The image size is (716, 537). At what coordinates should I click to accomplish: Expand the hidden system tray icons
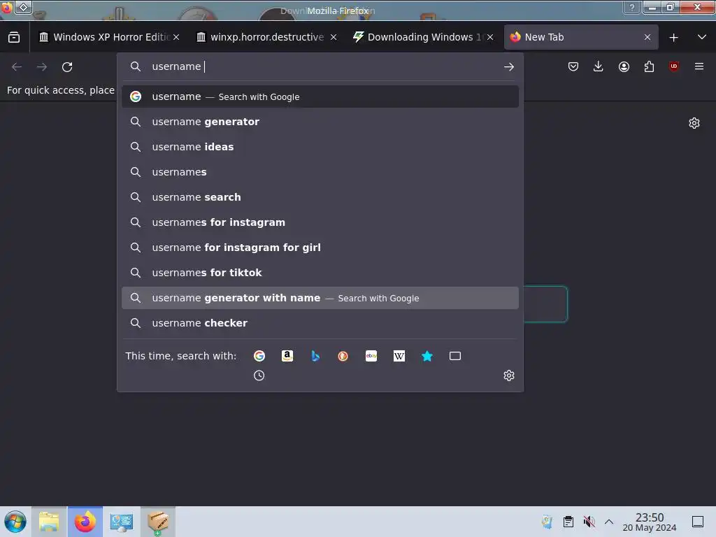[609, 522]
